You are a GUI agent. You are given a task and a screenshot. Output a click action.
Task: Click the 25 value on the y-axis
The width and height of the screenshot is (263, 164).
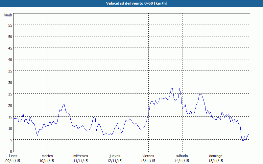[10, 94]
